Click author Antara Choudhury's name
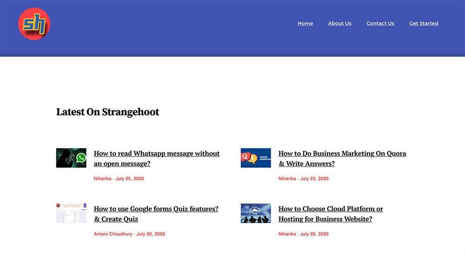The width and height of the screenshot is (465, 279). 113,234
